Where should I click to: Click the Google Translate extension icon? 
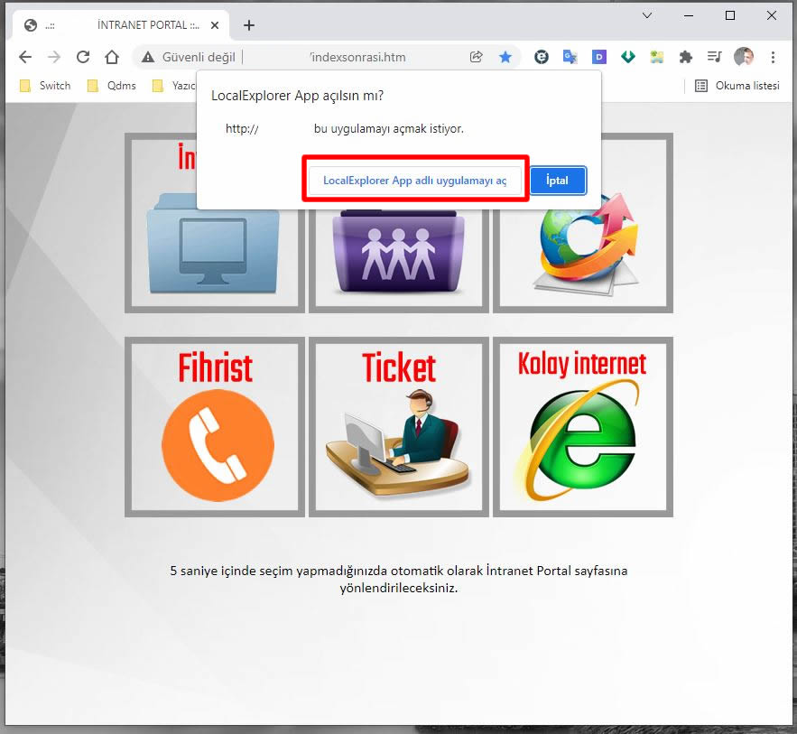pos(570,57)
